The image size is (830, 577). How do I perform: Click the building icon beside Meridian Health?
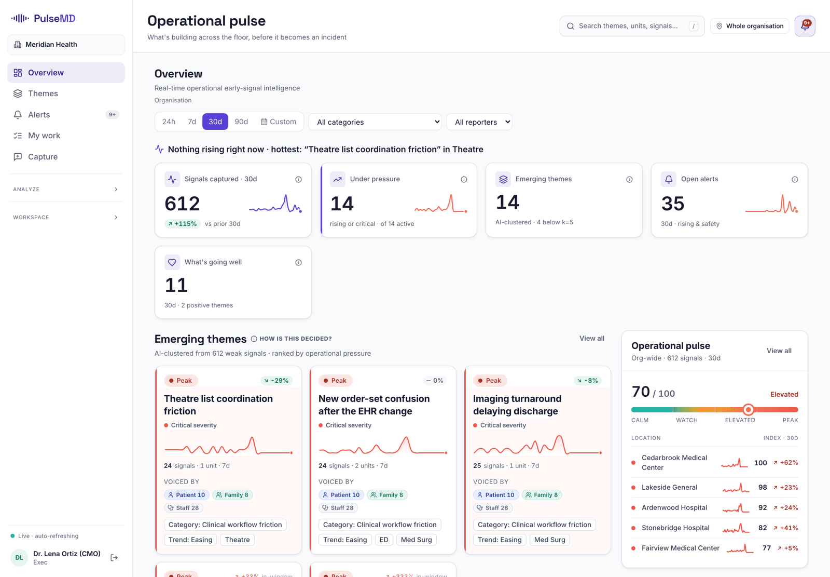coord(18,45)
